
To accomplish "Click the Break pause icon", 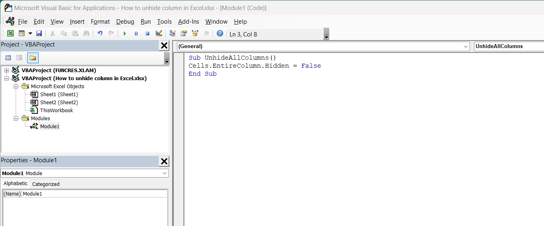I will (x=136, y=34).
